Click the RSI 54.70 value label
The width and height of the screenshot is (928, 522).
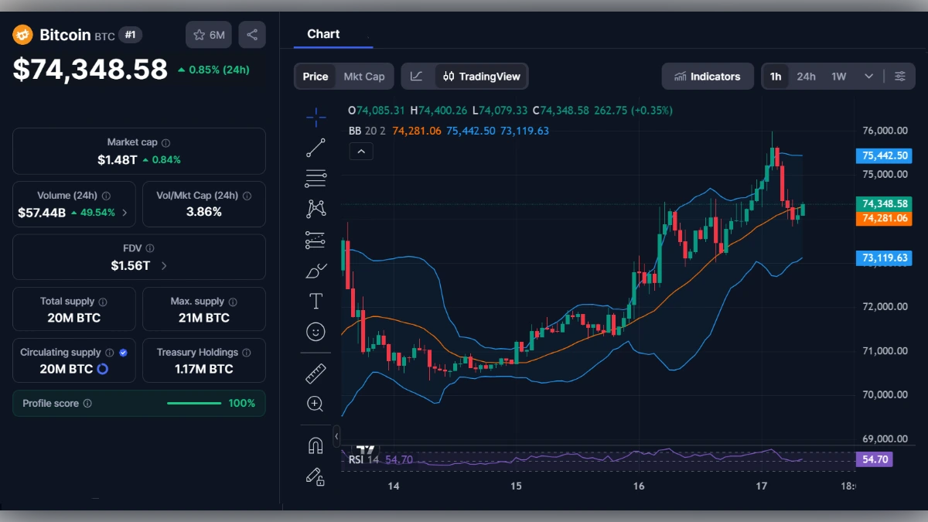(874, 459)
